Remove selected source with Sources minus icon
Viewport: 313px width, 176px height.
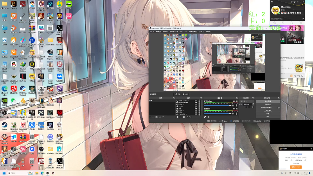click(x=180, y=117)
